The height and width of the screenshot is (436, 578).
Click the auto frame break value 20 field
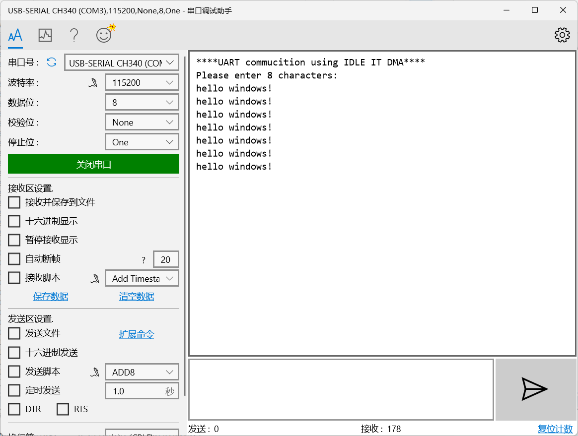166,259
